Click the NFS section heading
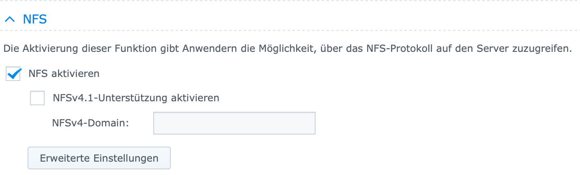 (34, 19)
